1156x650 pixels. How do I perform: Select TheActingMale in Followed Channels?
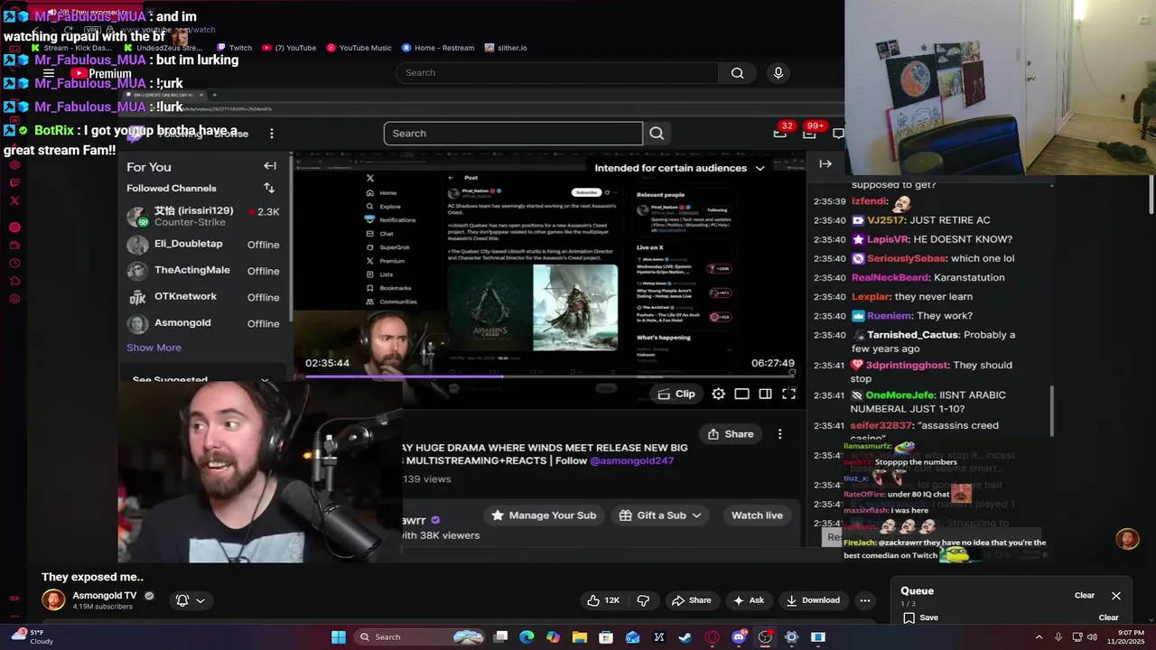[204, 270]
